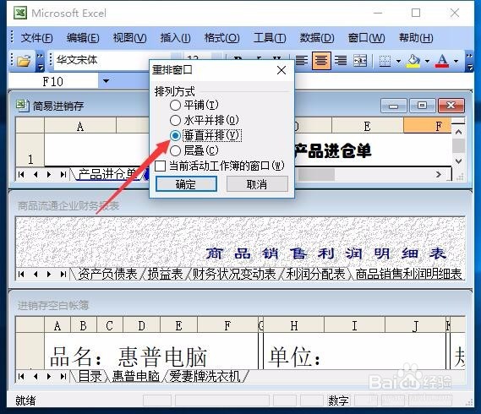Click column H header in 进销存空白帐簿
Screen dimensions: 481x414
(x=293, y=325)
